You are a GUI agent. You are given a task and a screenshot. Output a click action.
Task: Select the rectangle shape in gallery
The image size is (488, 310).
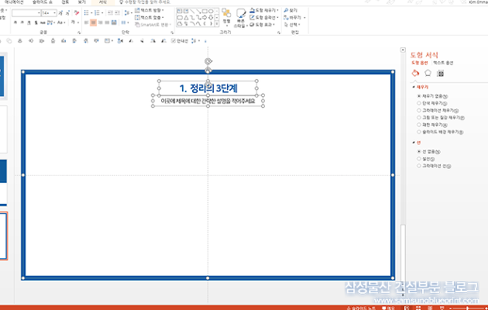pos(204,11)
